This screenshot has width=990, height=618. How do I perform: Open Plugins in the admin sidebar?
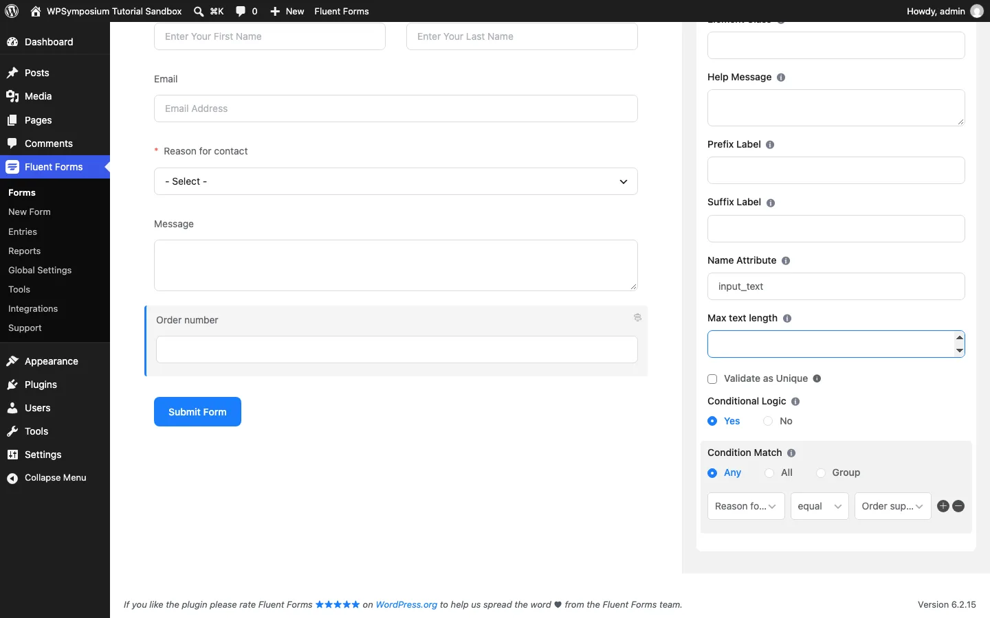tap(41, 385)
